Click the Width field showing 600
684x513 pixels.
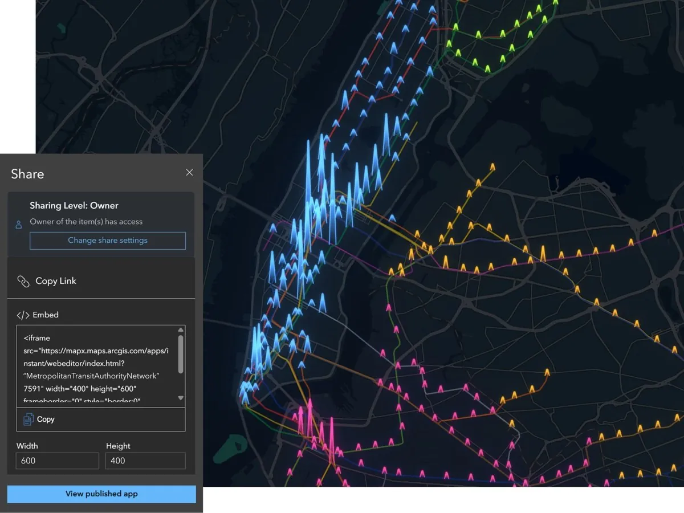tap(58, 461)
